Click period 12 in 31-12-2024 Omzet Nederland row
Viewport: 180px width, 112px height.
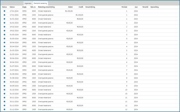tap(126, 105)
